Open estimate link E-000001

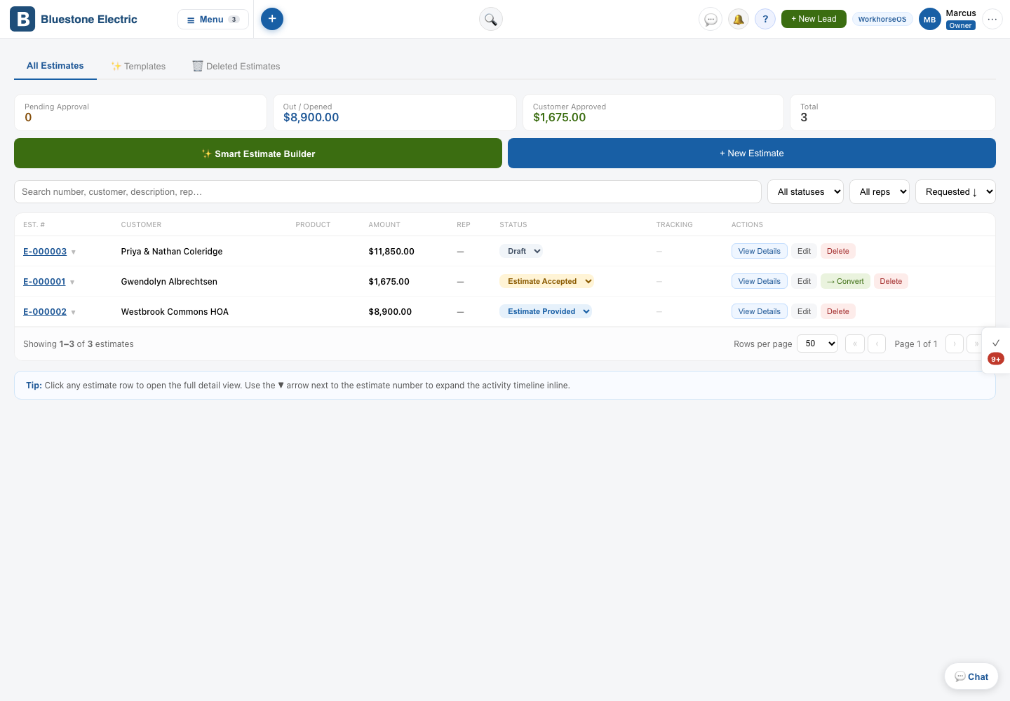tap(44, 281)
